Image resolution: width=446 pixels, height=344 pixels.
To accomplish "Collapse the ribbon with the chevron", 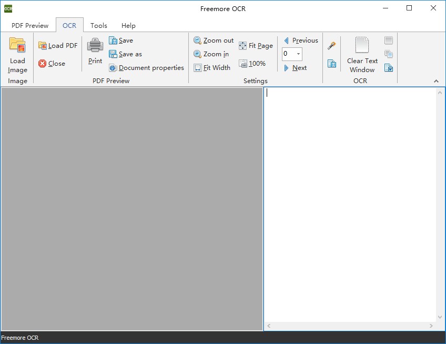I will pyautogui.click(x=436, y=81).
